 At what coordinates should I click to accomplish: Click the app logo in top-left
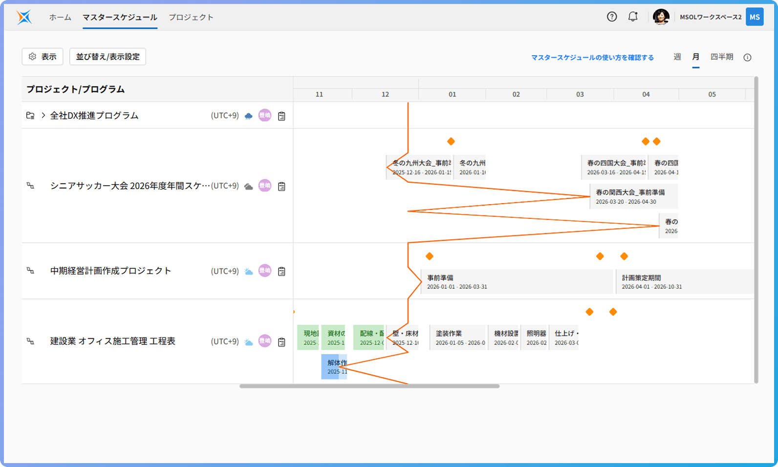tap(24, 17)
